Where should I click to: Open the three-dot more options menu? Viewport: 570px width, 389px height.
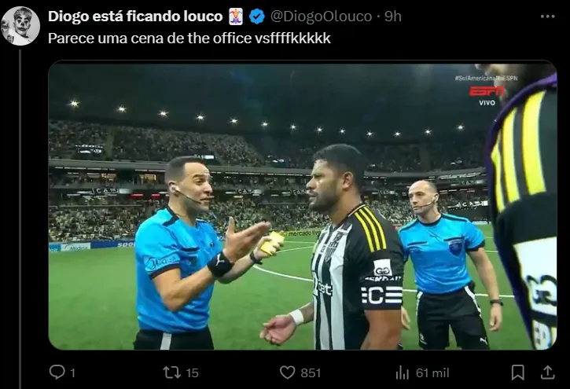tap(547, 17)
